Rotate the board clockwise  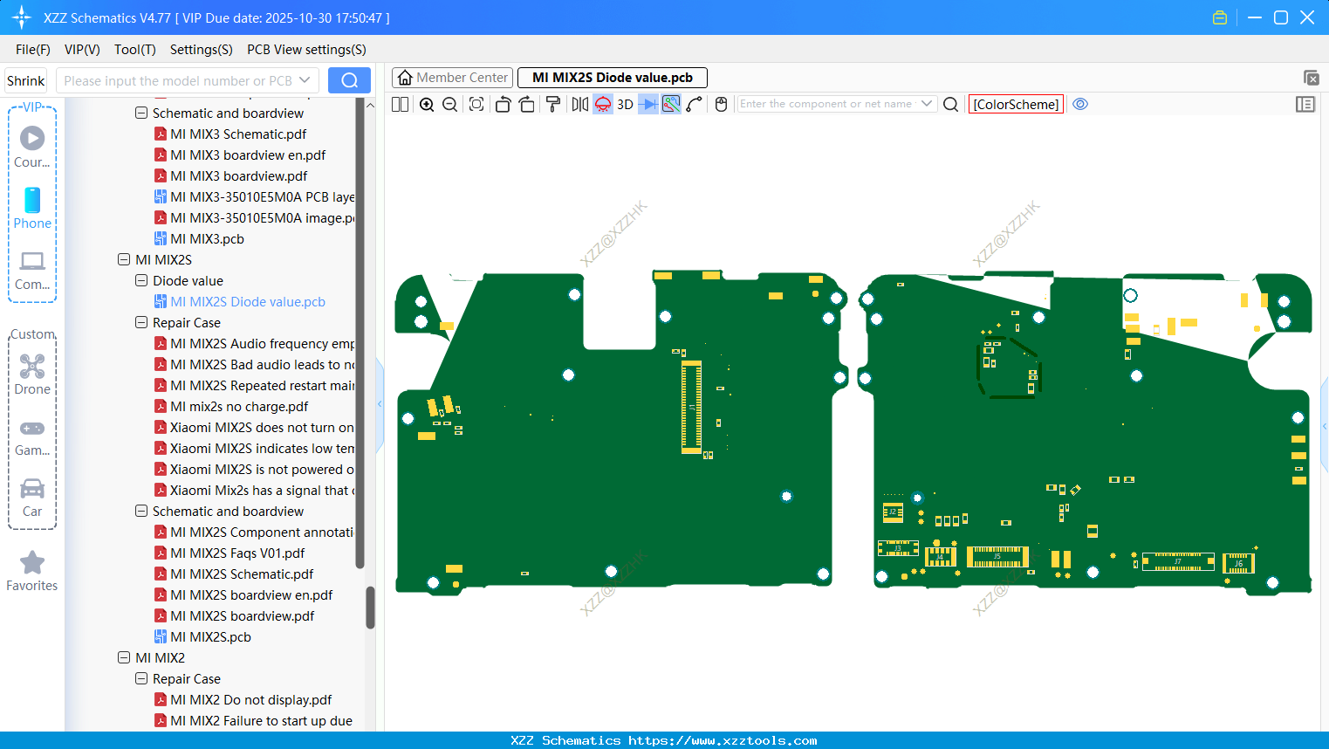(526, 105)
